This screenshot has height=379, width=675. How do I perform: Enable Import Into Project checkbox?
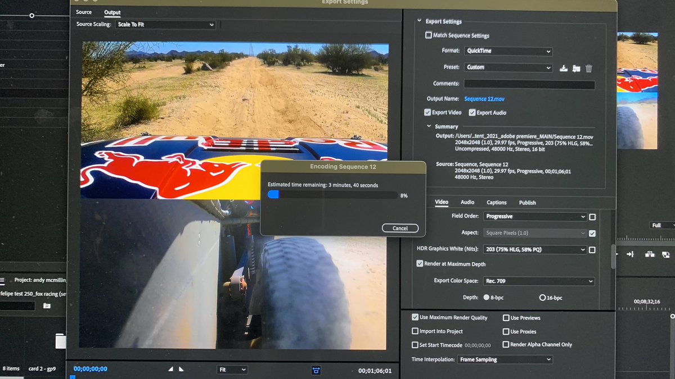(x=415, y=331)
